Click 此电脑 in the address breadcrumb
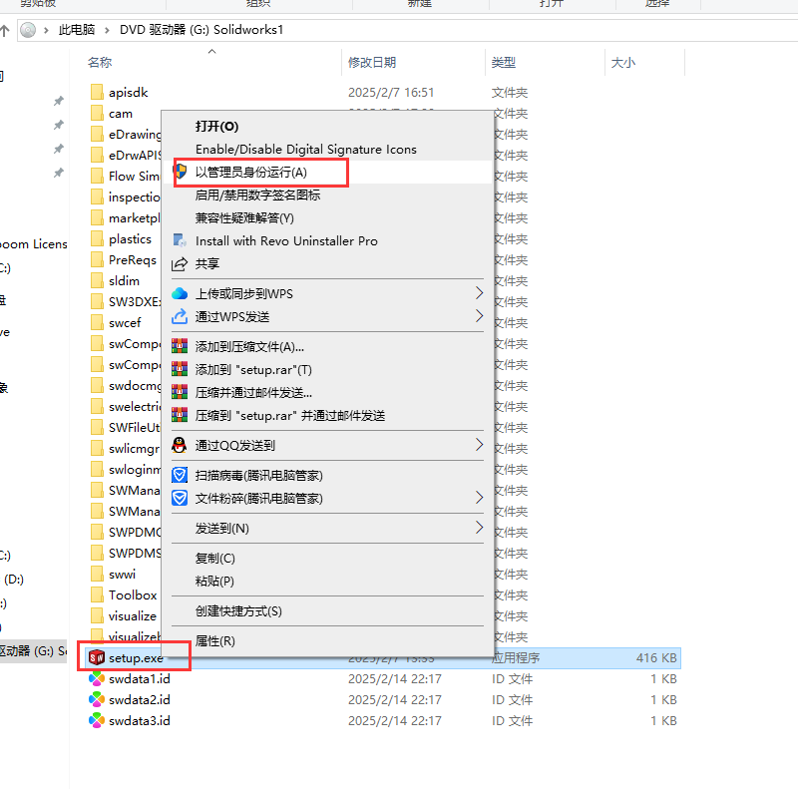The height and width of the screenshot is (789, 798). pos(79,30)
